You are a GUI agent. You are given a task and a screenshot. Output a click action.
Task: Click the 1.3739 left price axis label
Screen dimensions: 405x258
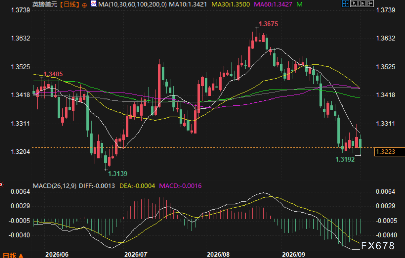coord(20,10)
